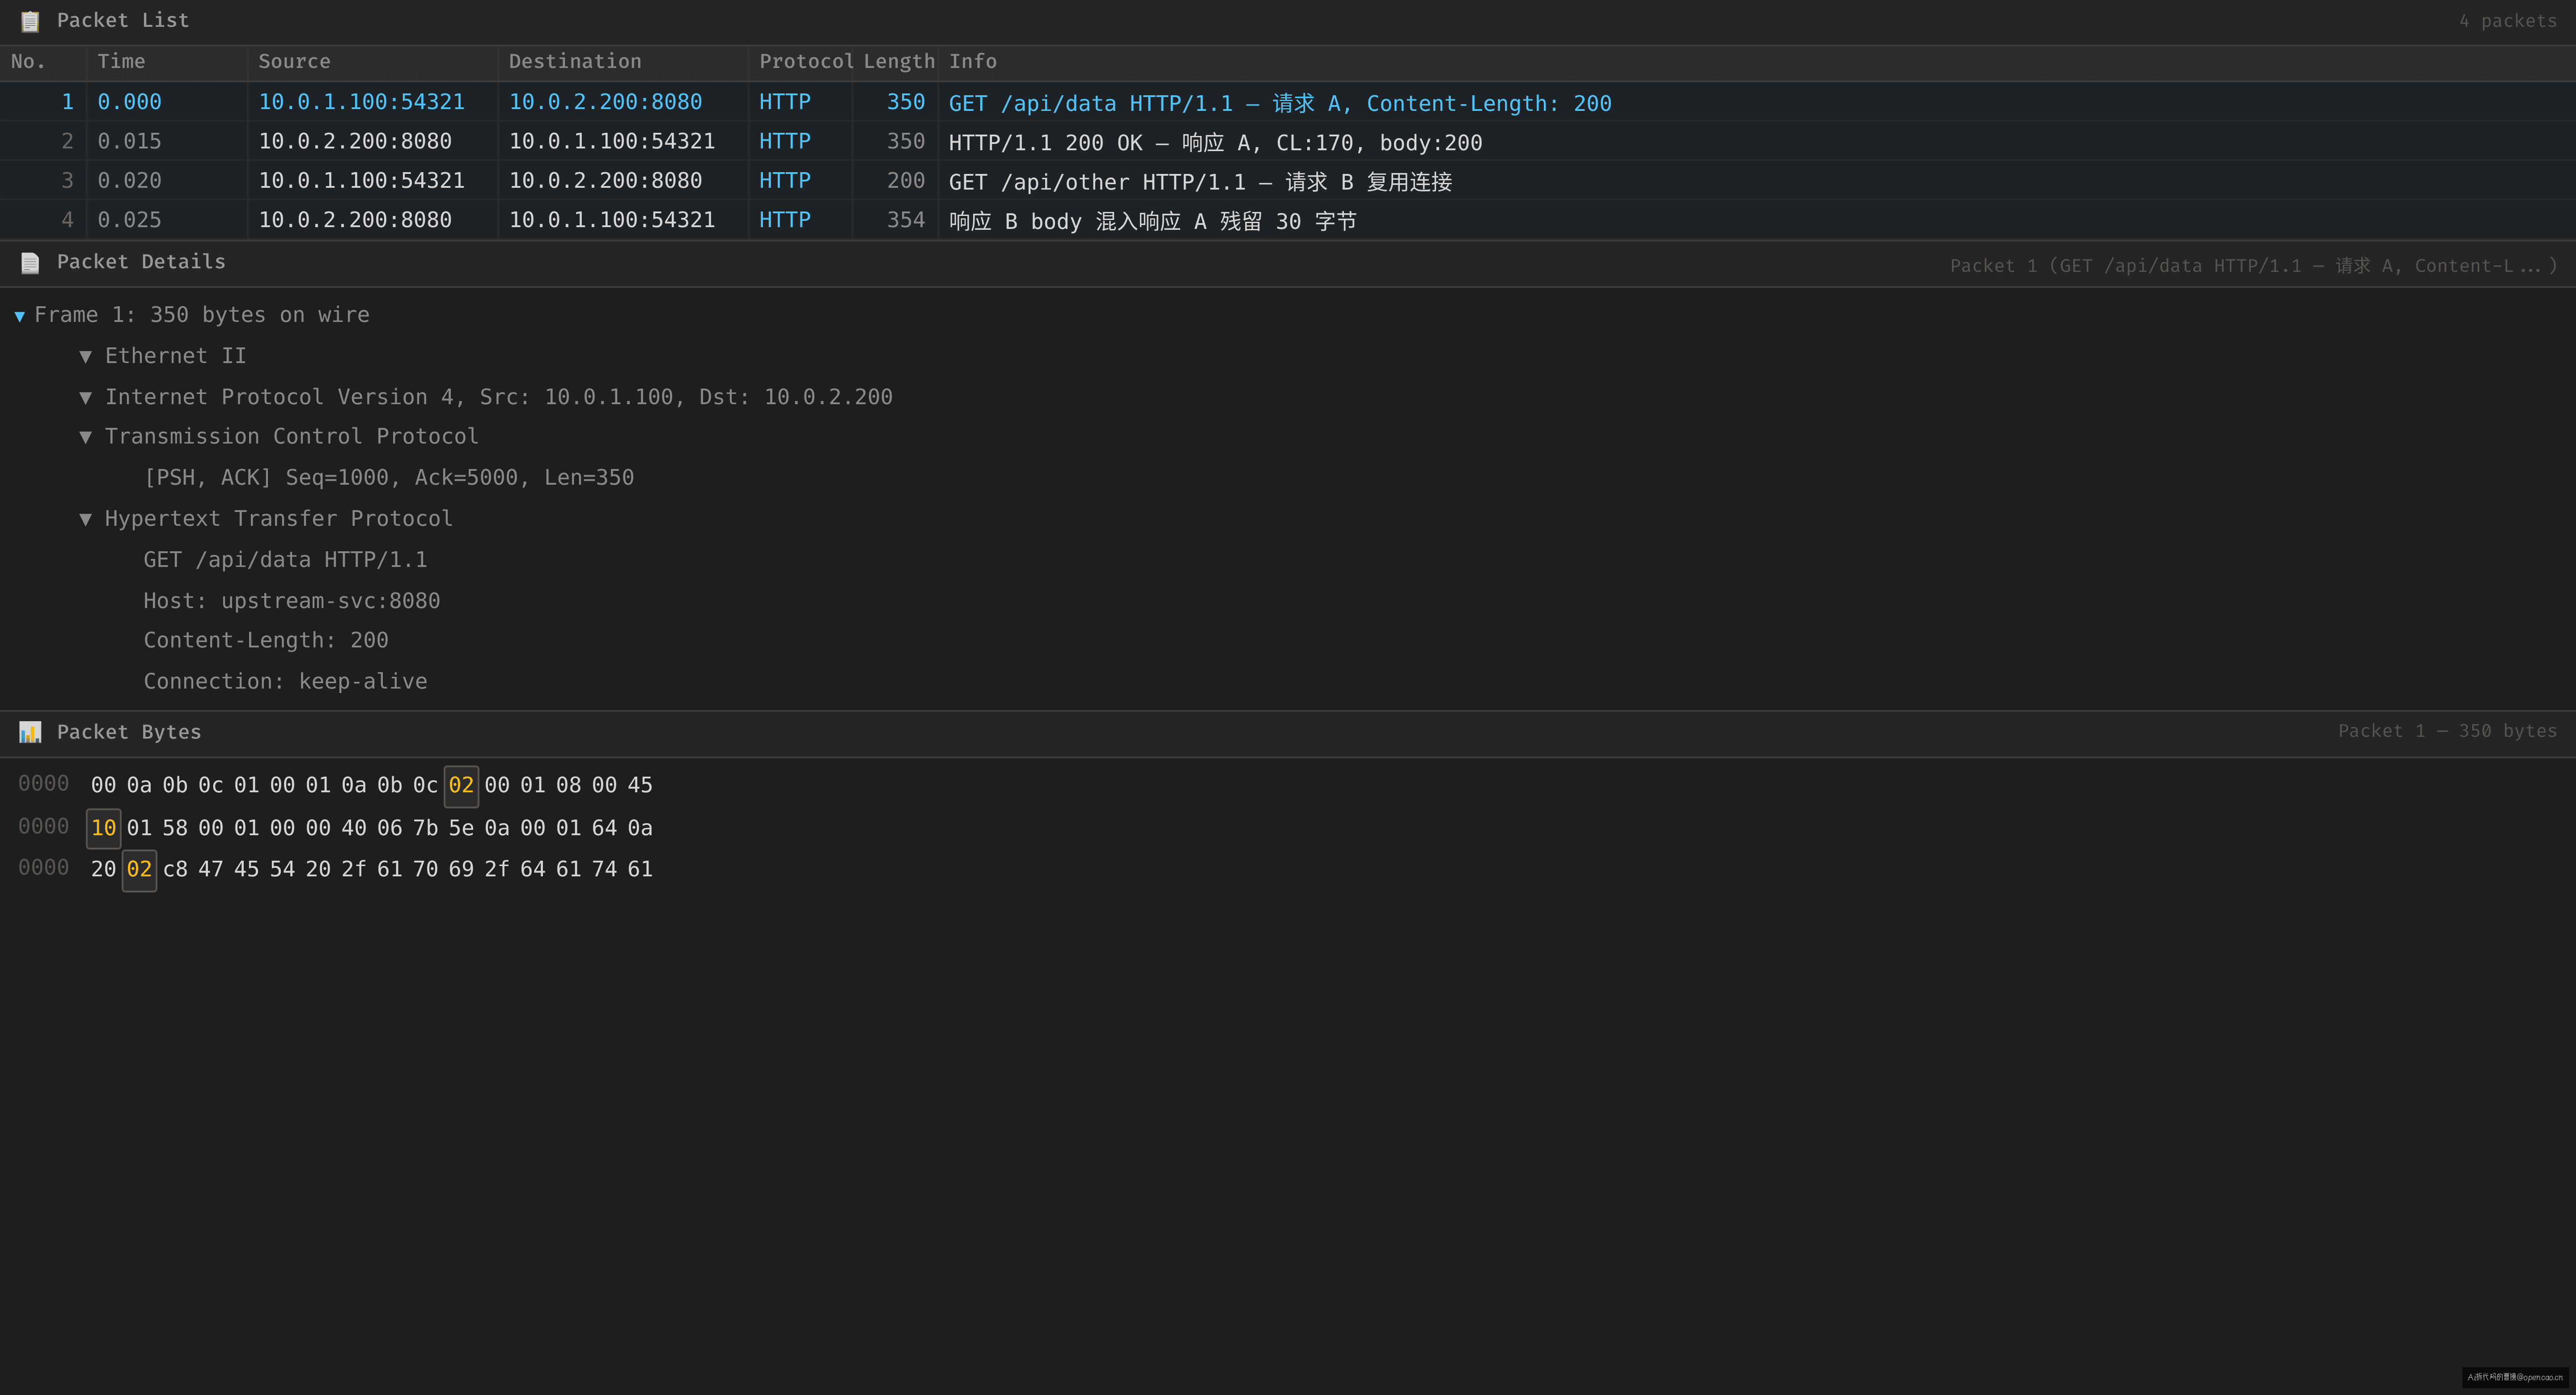Select the [PSH, ACK] Seq=1000 line
The image size is (2576, 1395).
point(389,478)
